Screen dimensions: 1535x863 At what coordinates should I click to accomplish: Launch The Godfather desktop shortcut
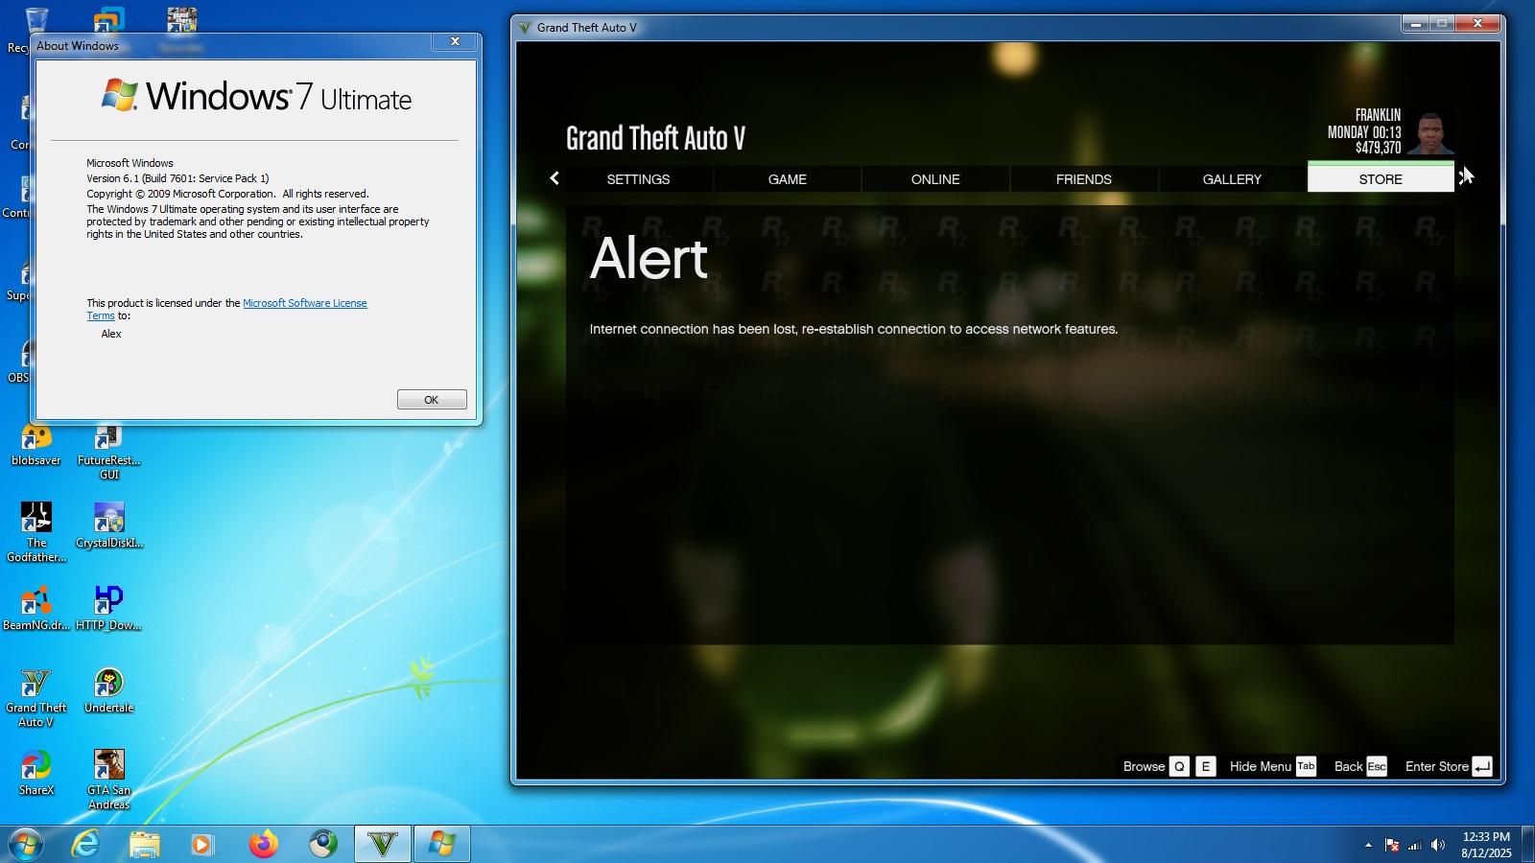point(35,531)
